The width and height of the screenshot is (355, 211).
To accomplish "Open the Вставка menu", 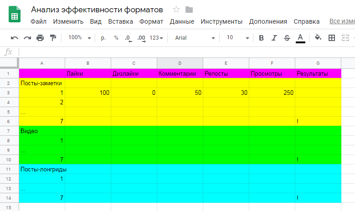I will pos(120,21).
